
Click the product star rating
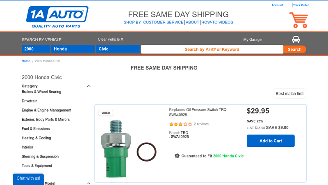click(x=180, y=124)
